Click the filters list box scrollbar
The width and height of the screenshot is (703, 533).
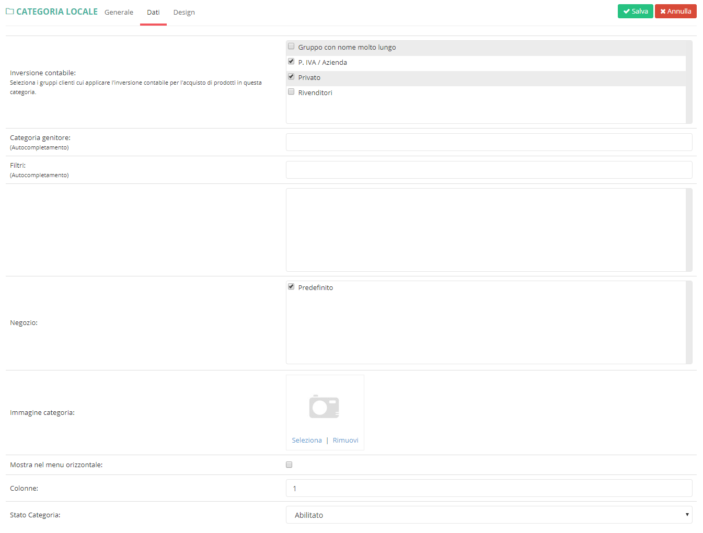pos(689,230)
